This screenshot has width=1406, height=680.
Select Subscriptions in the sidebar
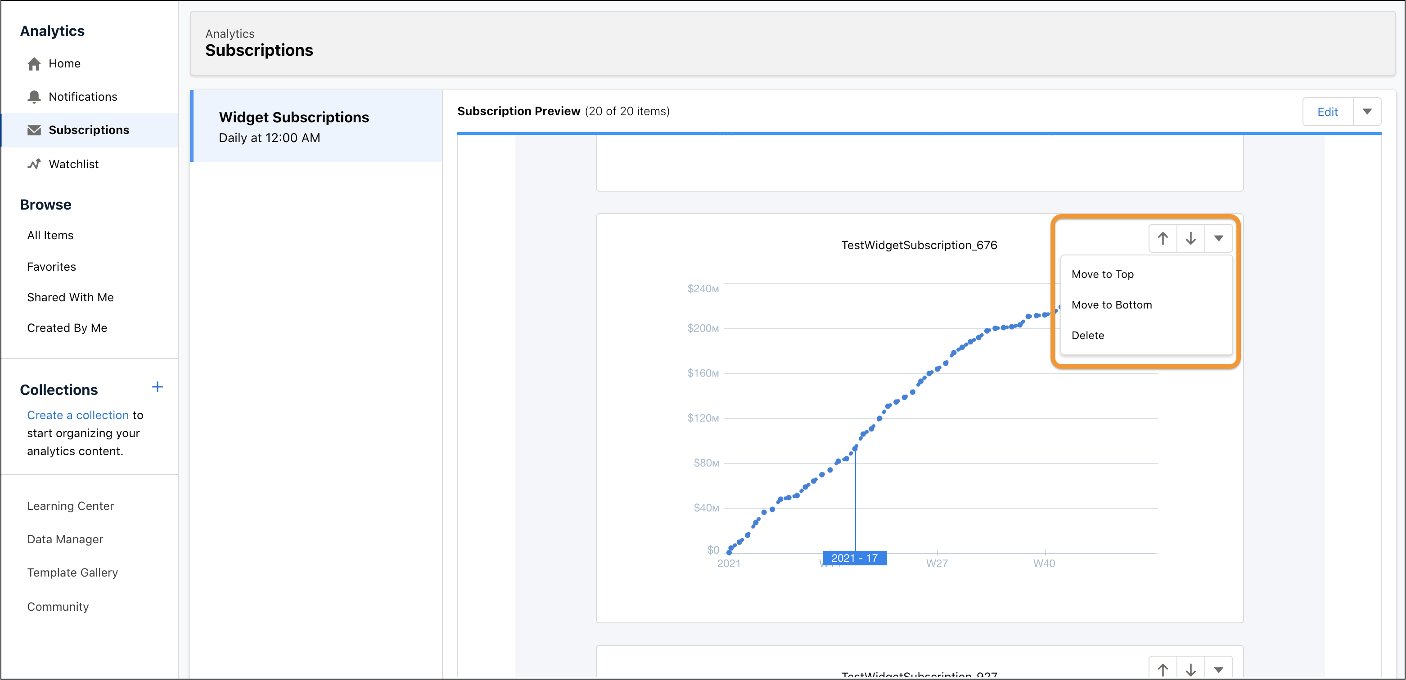point(89,130)
